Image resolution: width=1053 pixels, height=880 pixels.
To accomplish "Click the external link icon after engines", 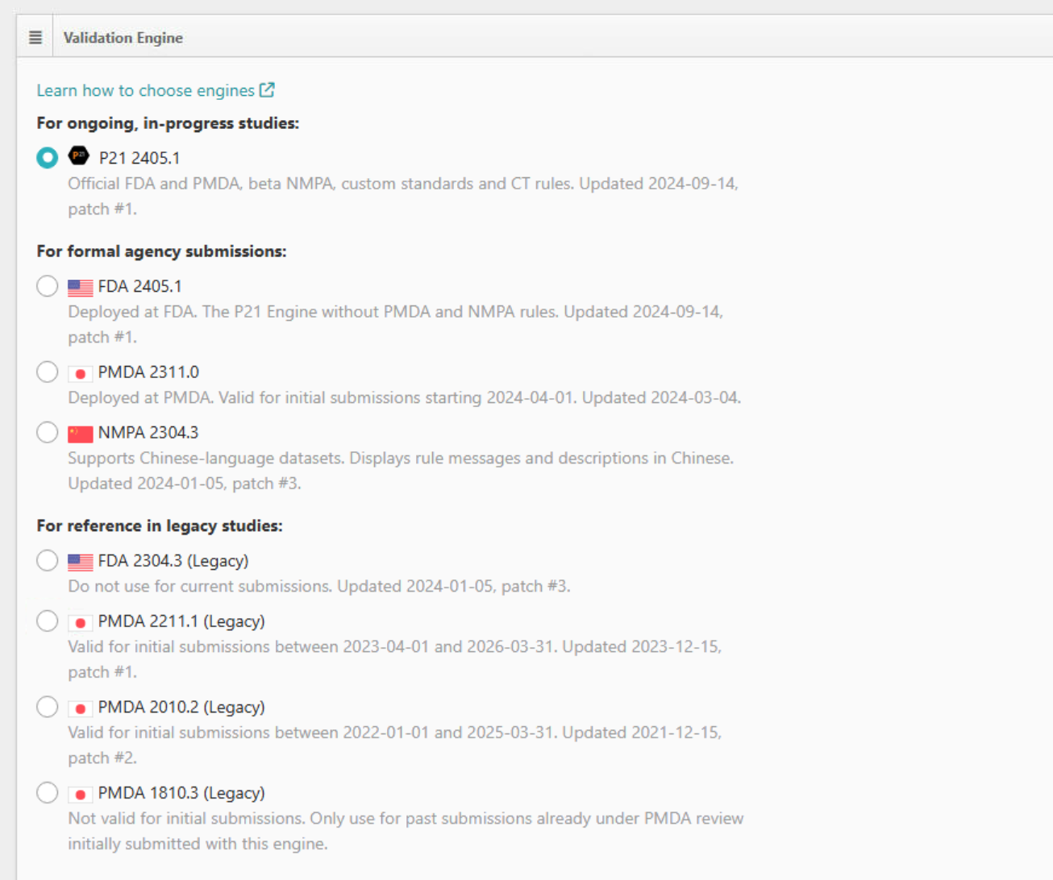I will [x=267, y=90].
